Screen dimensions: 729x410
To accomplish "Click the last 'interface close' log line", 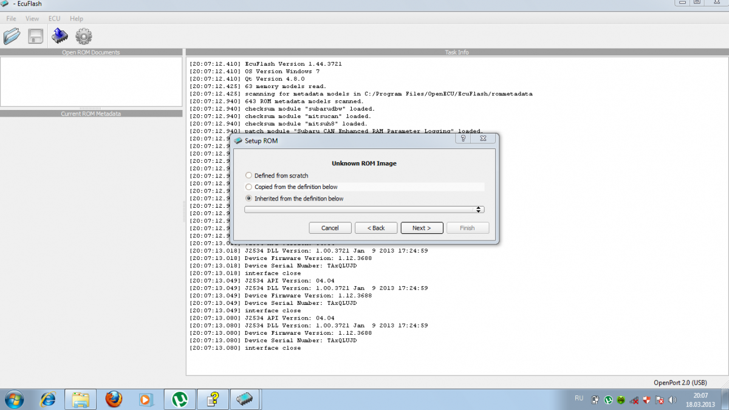I will pos(245,348).
